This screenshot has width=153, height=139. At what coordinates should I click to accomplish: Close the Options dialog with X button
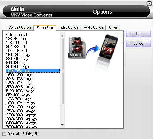tap(149, 4)
